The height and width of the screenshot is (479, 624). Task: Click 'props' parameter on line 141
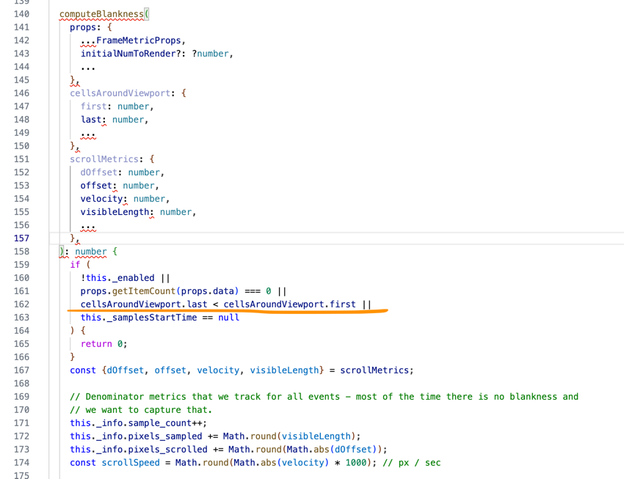click(83, 27)
